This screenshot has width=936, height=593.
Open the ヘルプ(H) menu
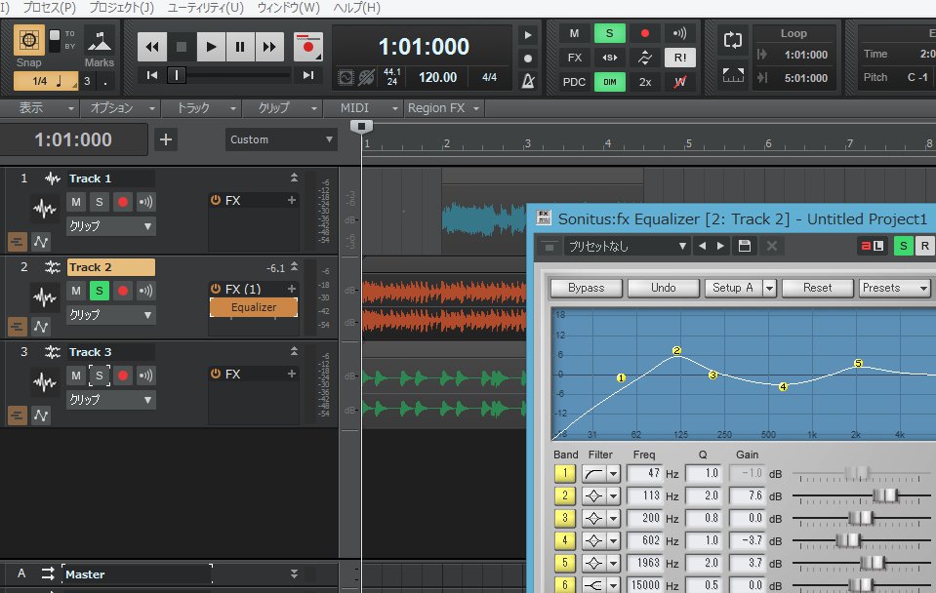[x=356, y=8]
